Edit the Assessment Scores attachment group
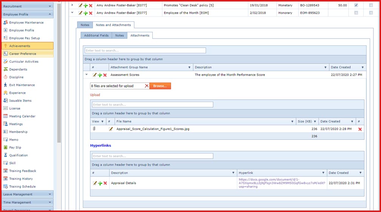Screen dimensions: 381x212 click(95, 75)
